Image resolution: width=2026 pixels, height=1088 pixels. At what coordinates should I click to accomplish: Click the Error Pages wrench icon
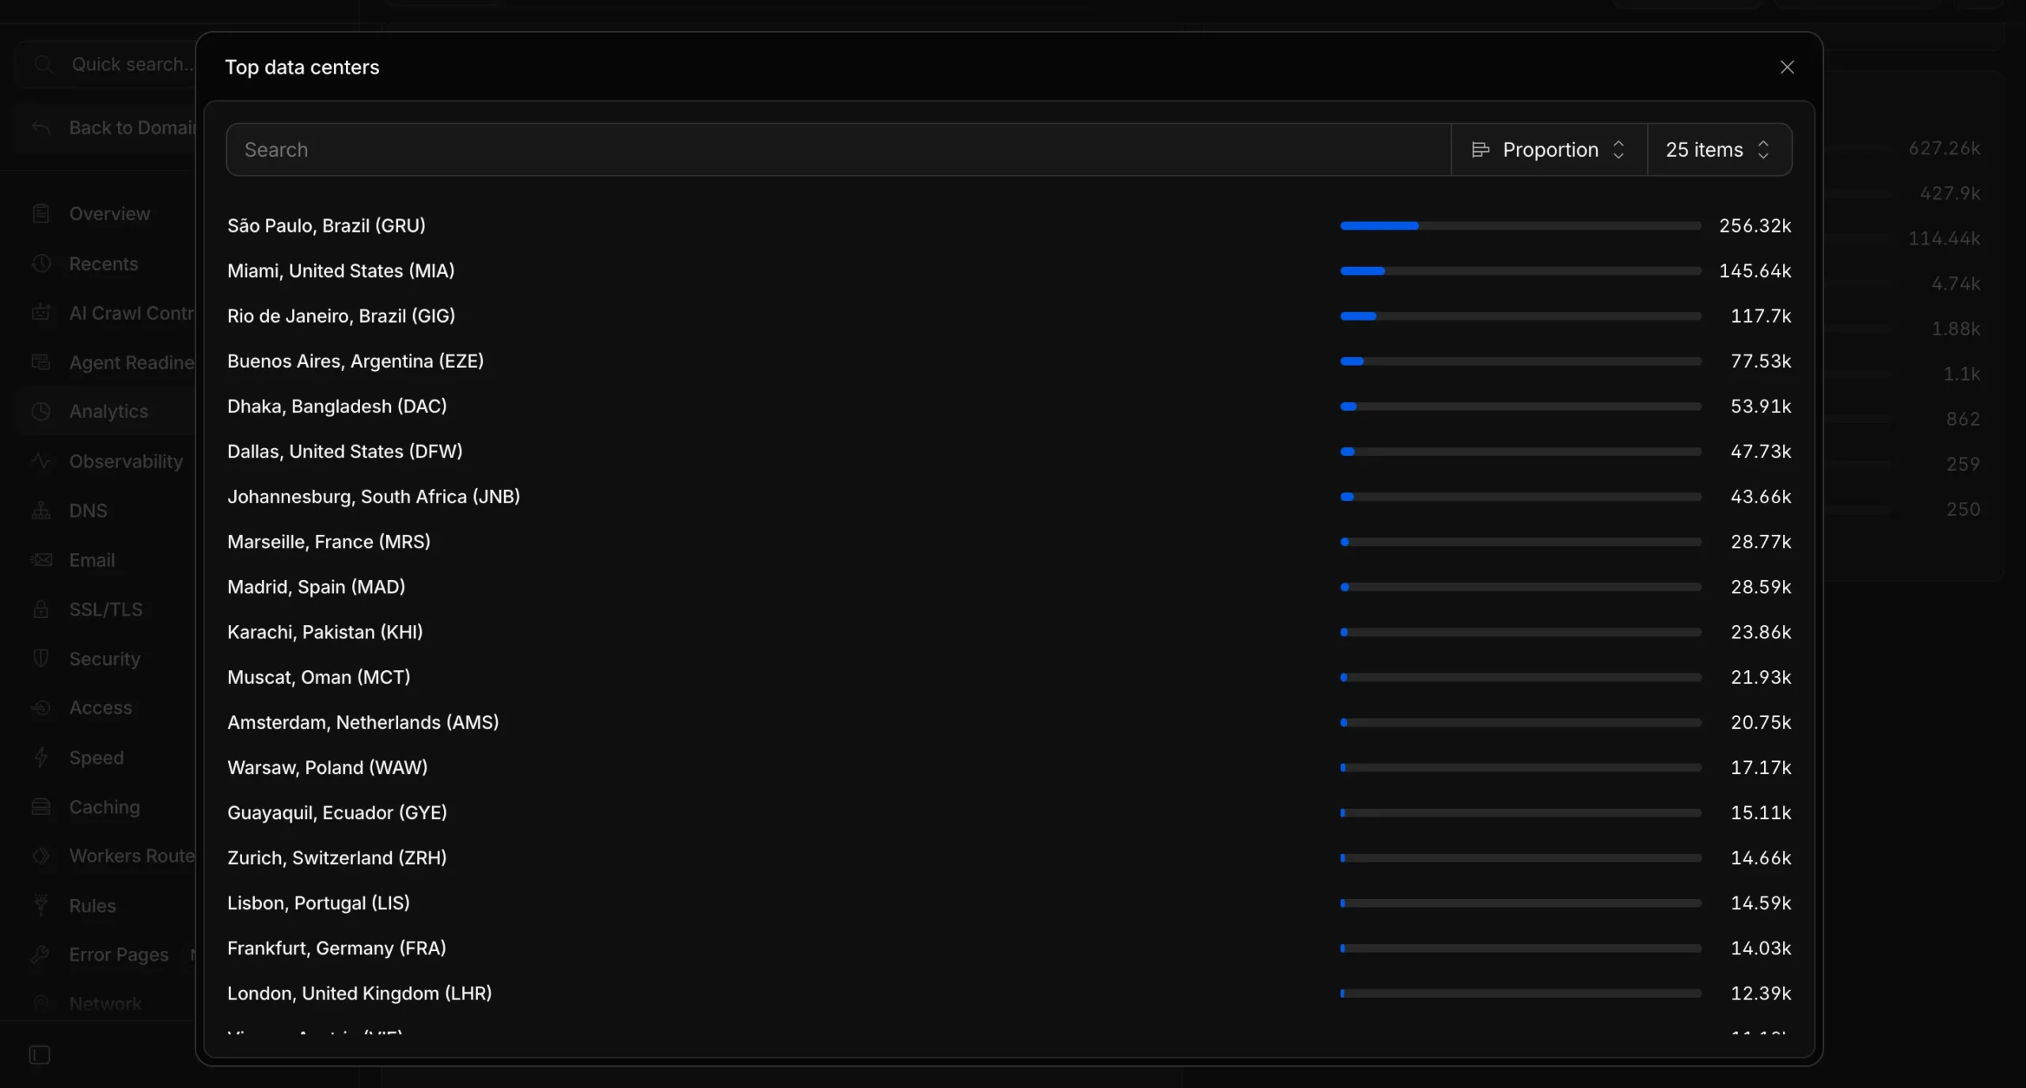41,954
